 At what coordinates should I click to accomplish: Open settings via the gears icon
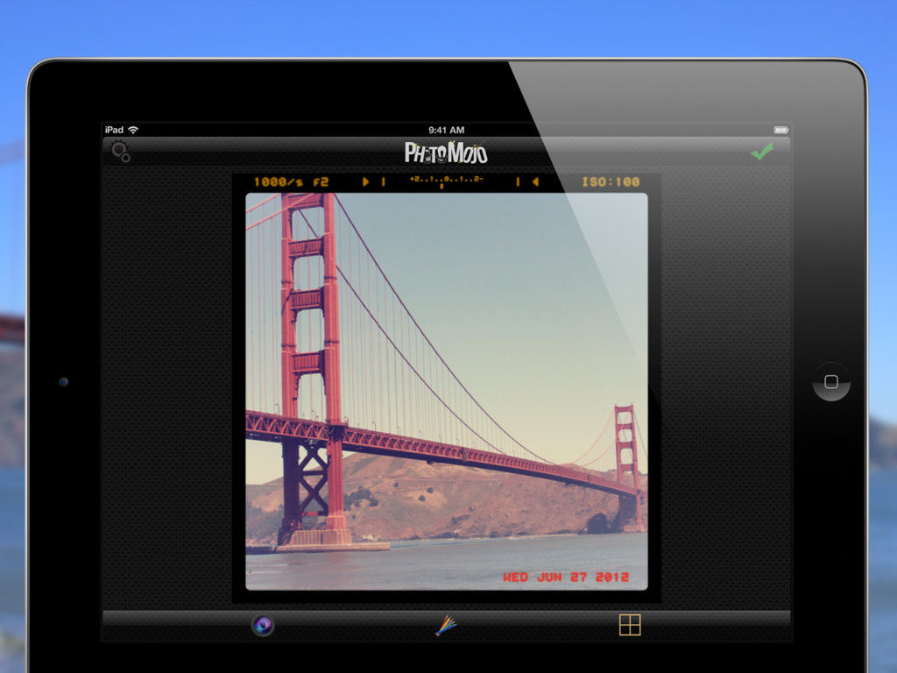(120, 152)
